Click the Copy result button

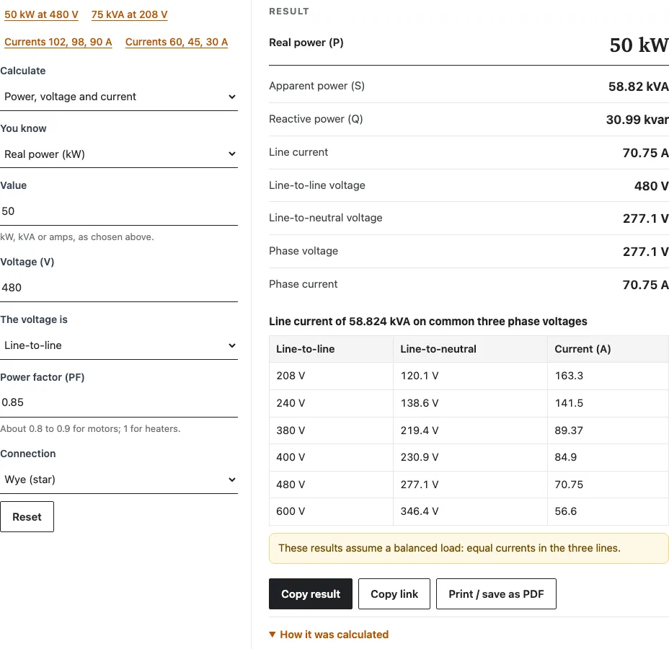pos(311,594)
